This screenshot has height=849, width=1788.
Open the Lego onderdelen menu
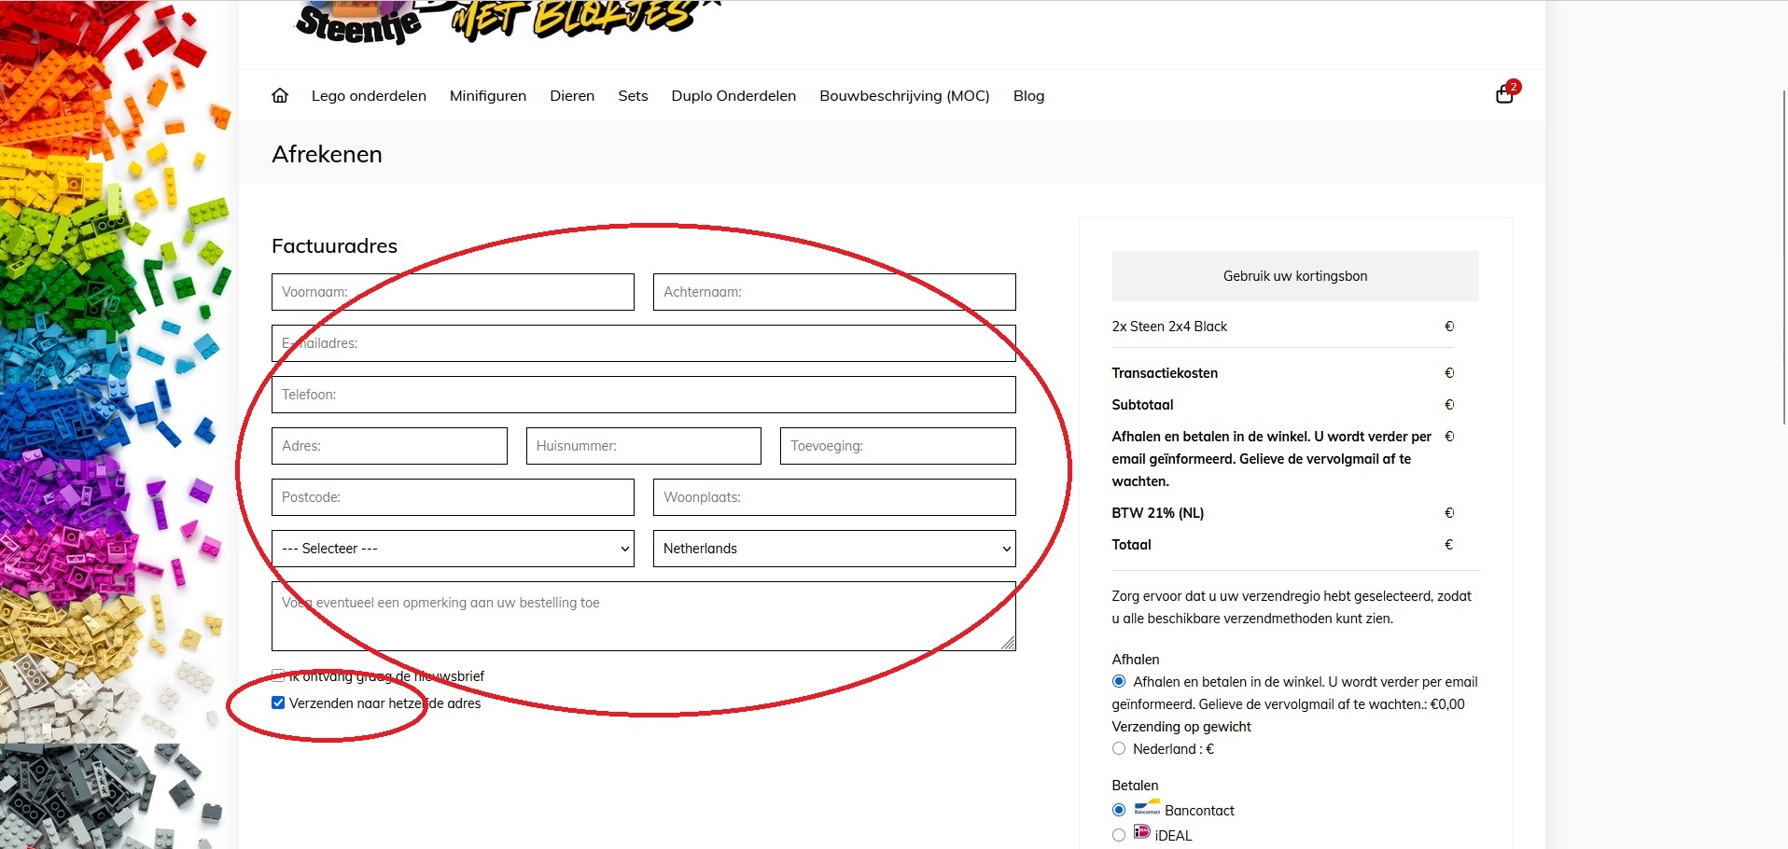[369, 95]
